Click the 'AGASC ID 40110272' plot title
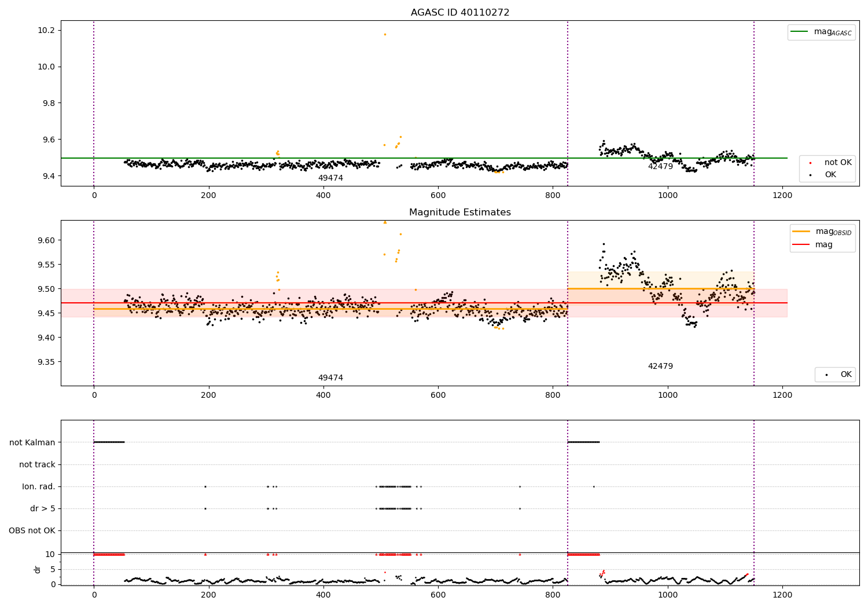This screenshot has width=868, height=608. (460, 13)
